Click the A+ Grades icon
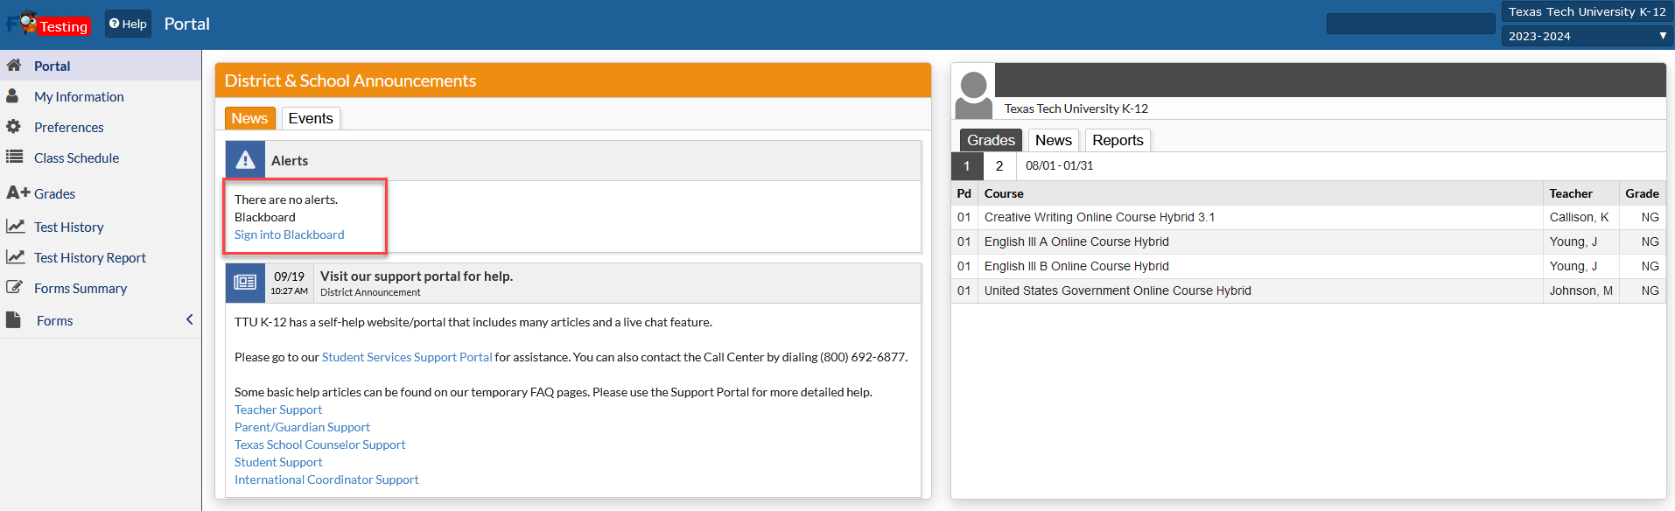The height and width of the screenshot is (511, 1675). point(18,192)
